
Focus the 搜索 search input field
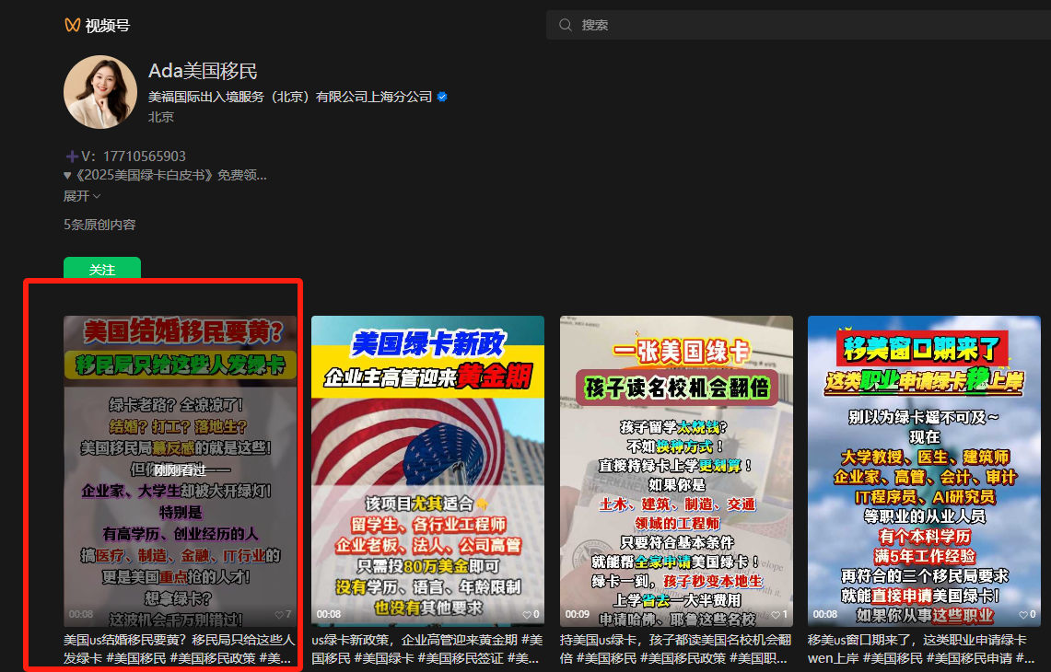799,25
